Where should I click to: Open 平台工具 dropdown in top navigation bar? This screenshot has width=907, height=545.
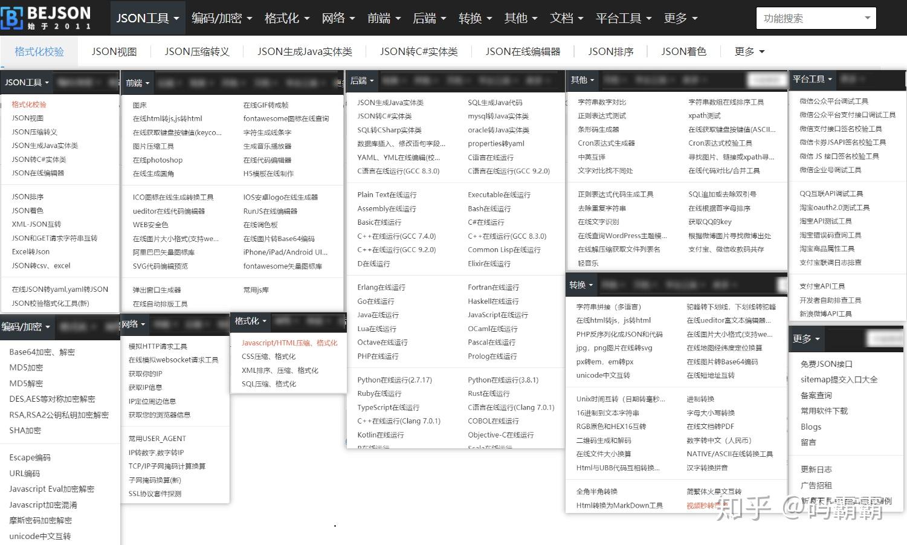tap(624, 18)
